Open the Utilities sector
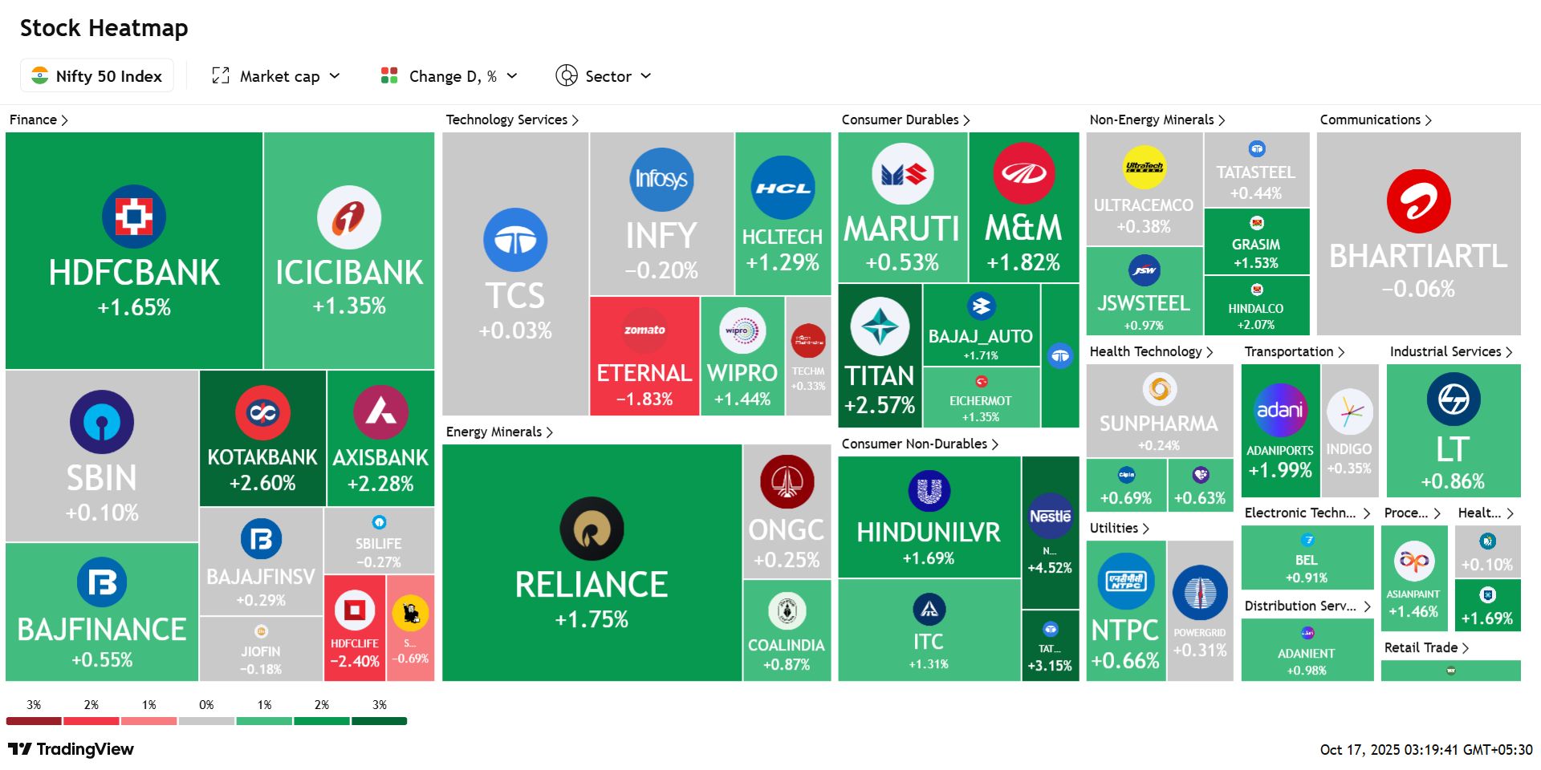 click(x=1119, y=528)
